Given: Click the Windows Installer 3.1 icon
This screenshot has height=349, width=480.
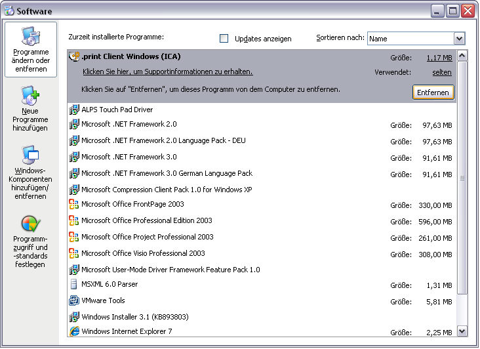Looking at the screenshot, I should [x=74, y=317].
